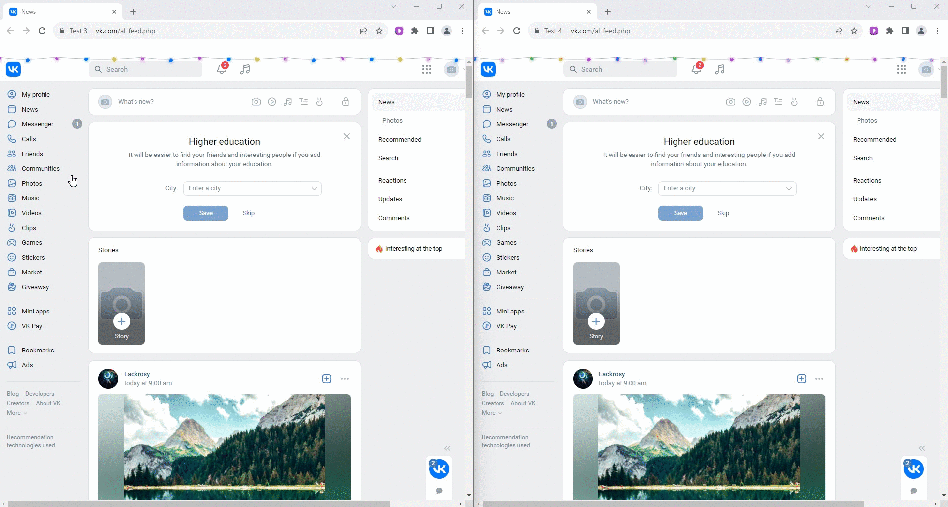Bookmark the page with star in left window
This screenshot has width=948, height=507.
click(x=379, y=31)
